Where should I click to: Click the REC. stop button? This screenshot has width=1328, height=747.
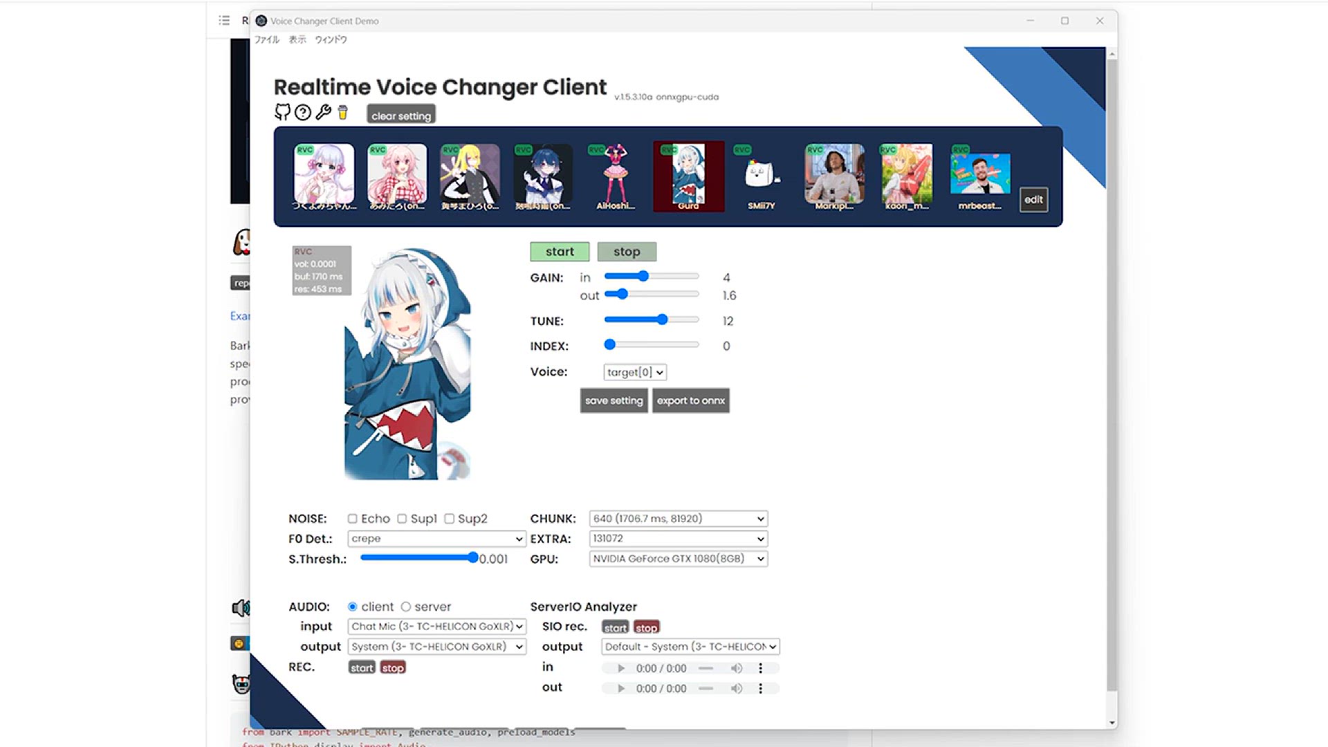[393, 667]
